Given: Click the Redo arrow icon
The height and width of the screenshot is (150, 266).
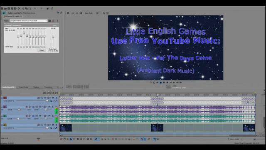Looking at the screenshot, I should click(x=41, y=8).
